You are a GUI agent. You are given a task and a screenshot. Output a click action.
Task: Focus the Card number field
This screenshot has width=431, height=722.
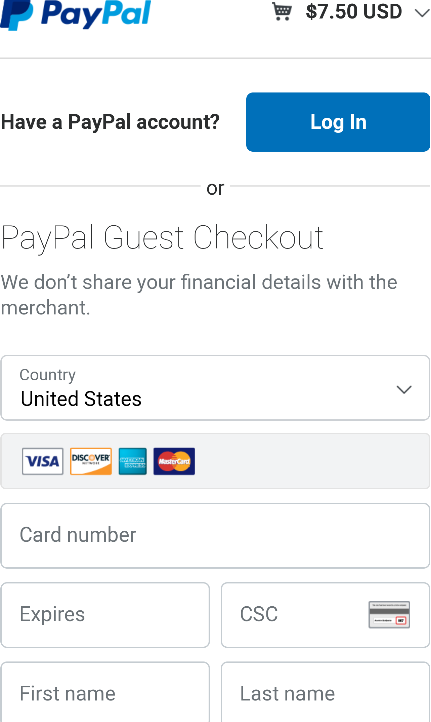(x=215, y=536)
